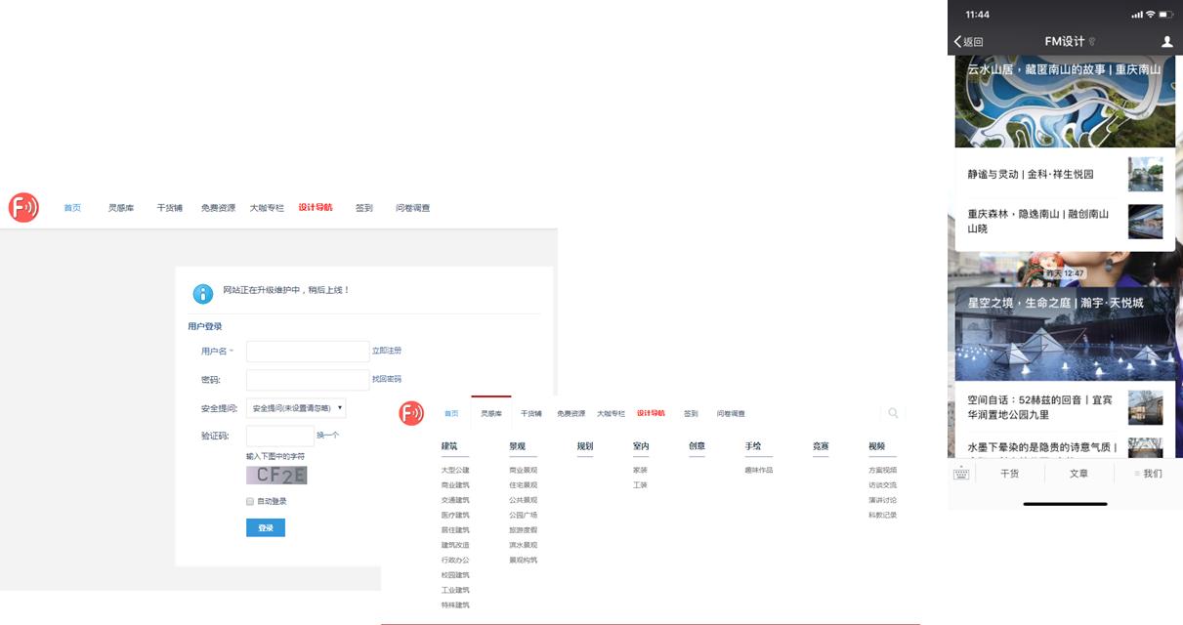This screenshot has width=1183, height=625.
Task: Click the red FM logo on the login page
Action: [x=23, y=208]
